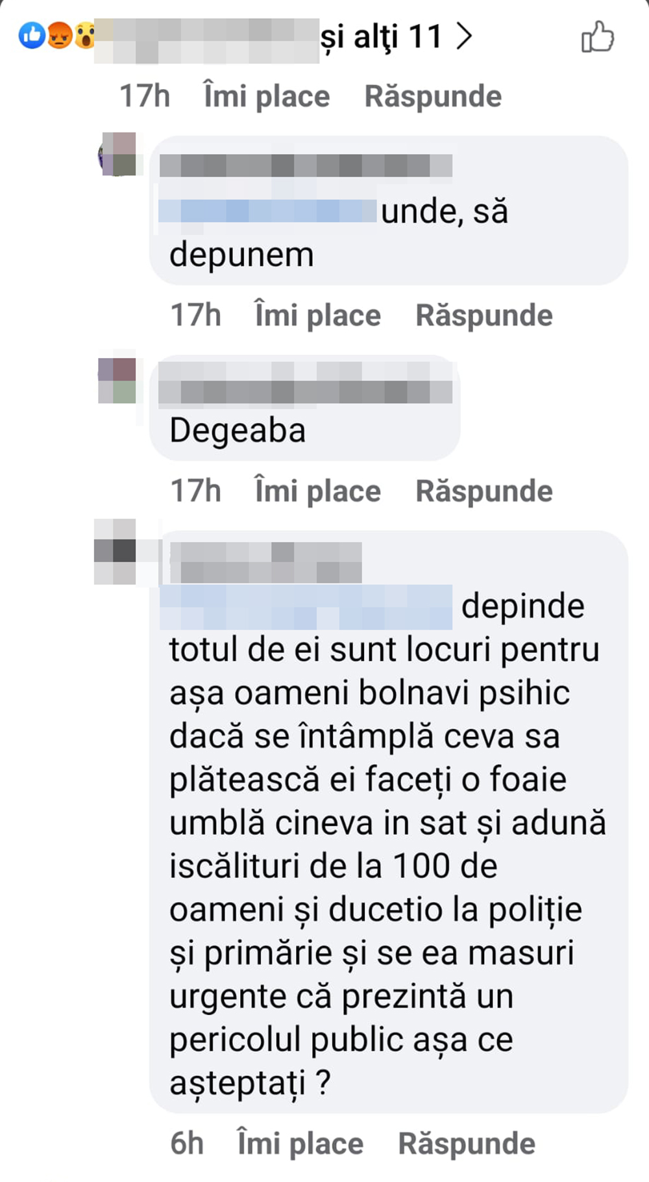Click tagged name before 'depinde totul'

point(306,607)
